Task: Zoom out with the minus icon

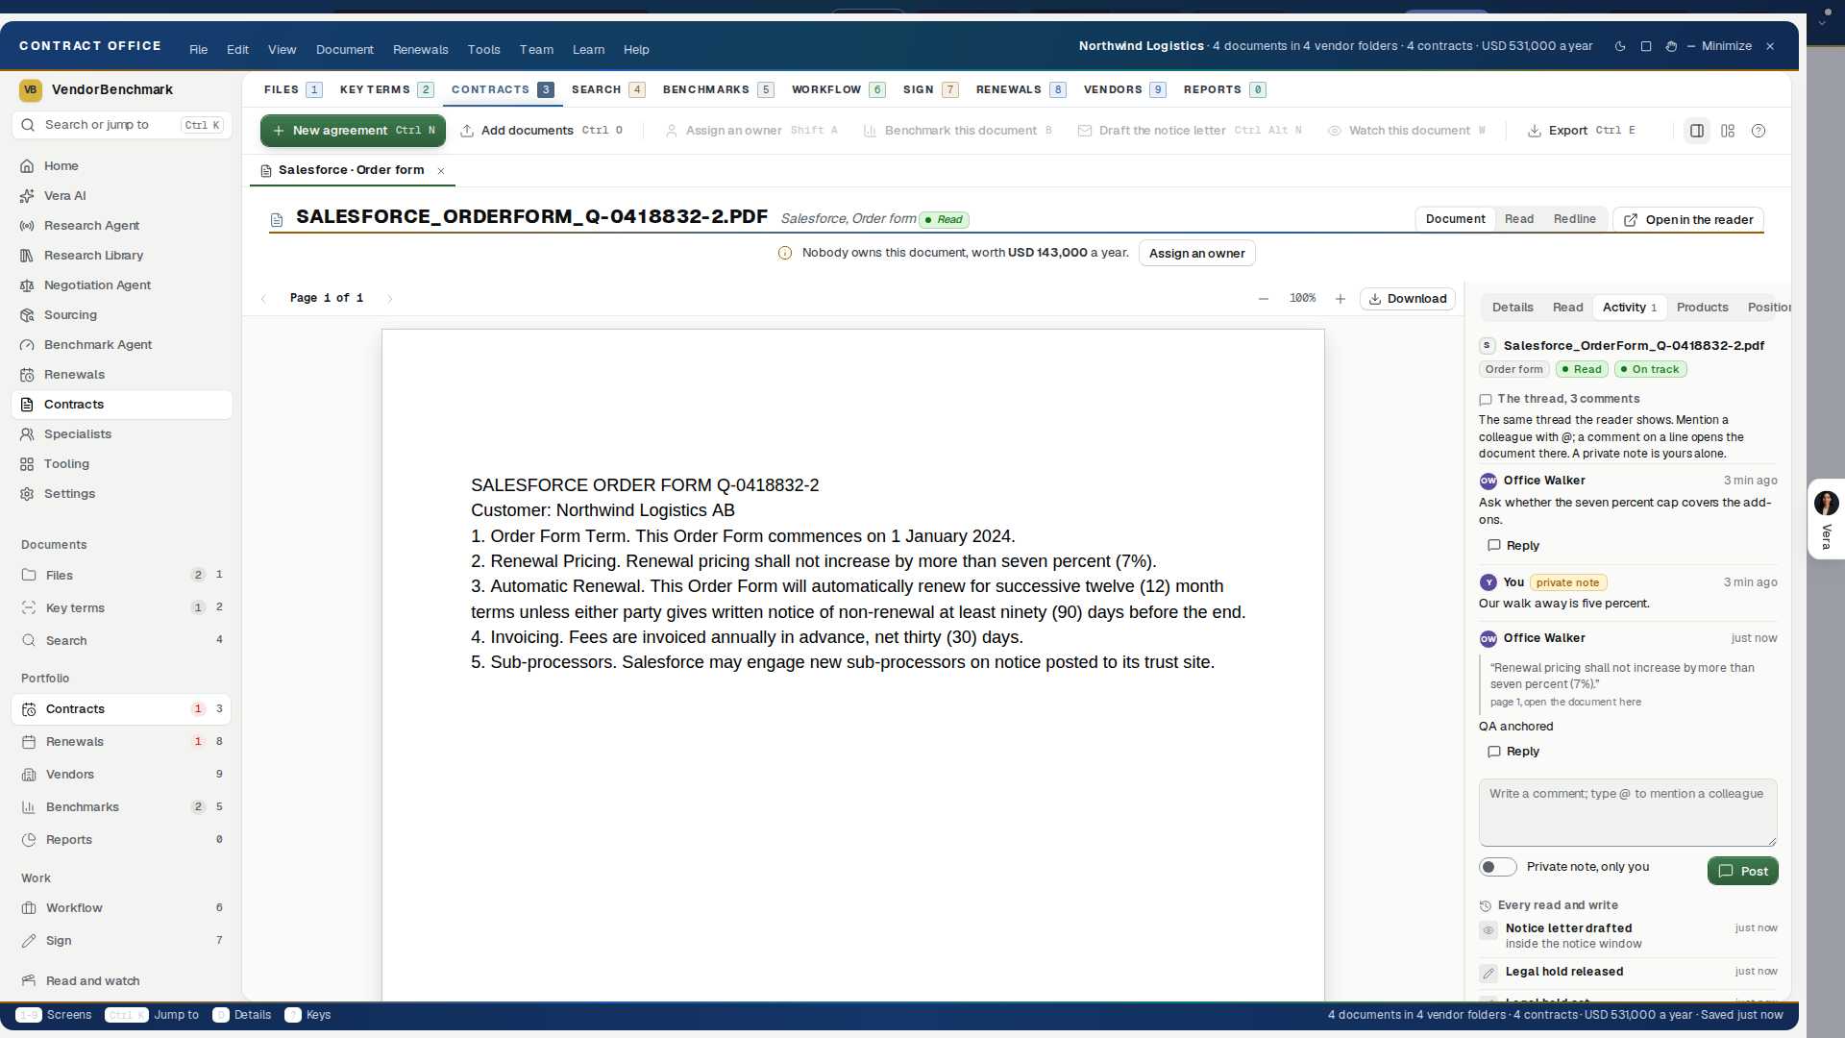Action: click(x=1264, y=299)
